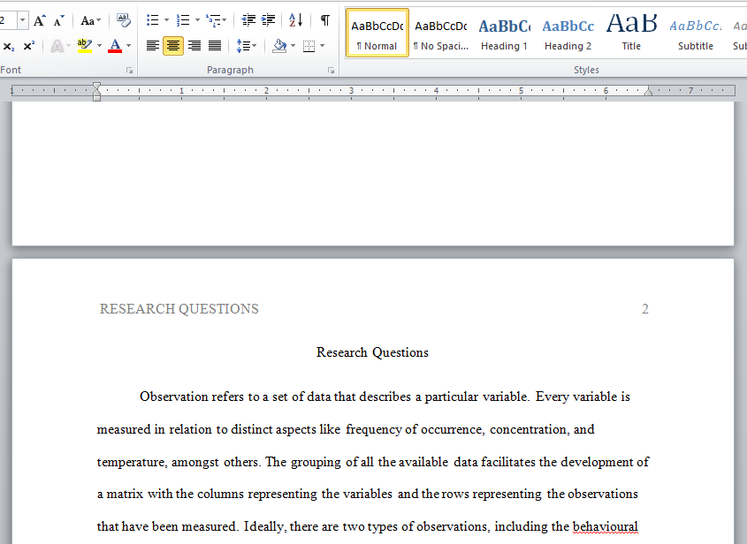The height and width of the screenshot is (544, 747).
Task: Open font color dropdown arrow
Action: pyautogui.click(x=129, y=46)
